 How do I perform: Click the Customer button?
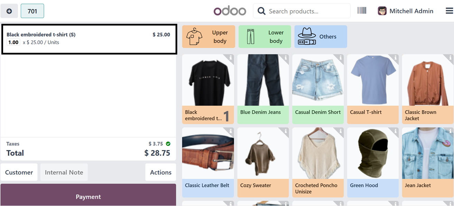(x=19, y=172)
